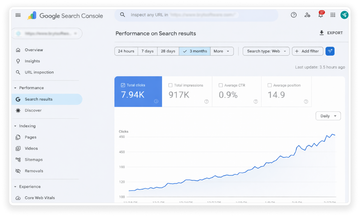Check the Average CTR metric

tap(220, 85)
